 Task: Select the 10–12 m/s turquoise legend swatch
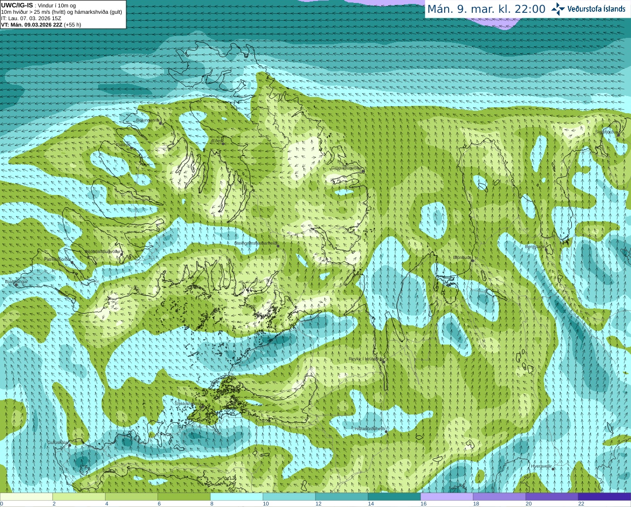tap(289, 497)
